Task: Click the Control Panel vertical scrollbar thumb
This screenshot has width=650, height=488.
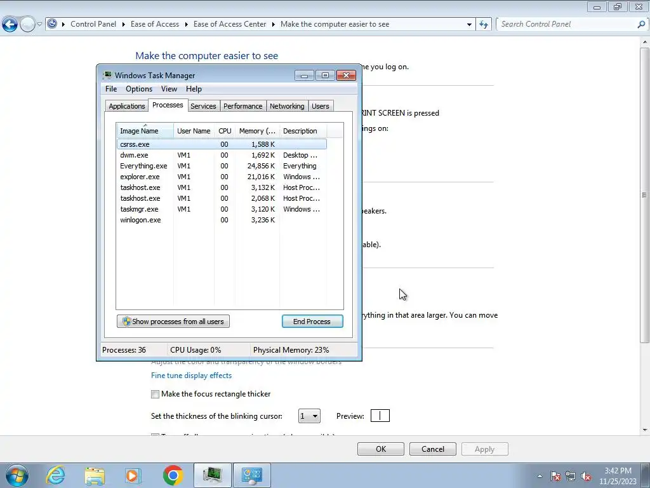Action: [x=645, y=194]
